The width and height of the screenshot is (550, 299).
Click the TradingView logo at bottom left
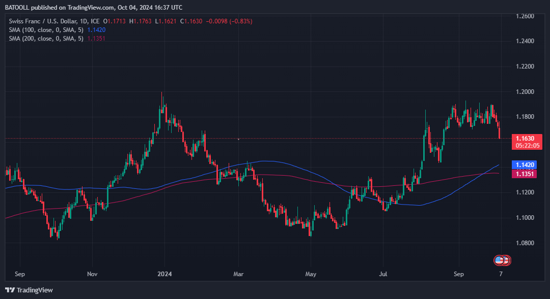29,290
